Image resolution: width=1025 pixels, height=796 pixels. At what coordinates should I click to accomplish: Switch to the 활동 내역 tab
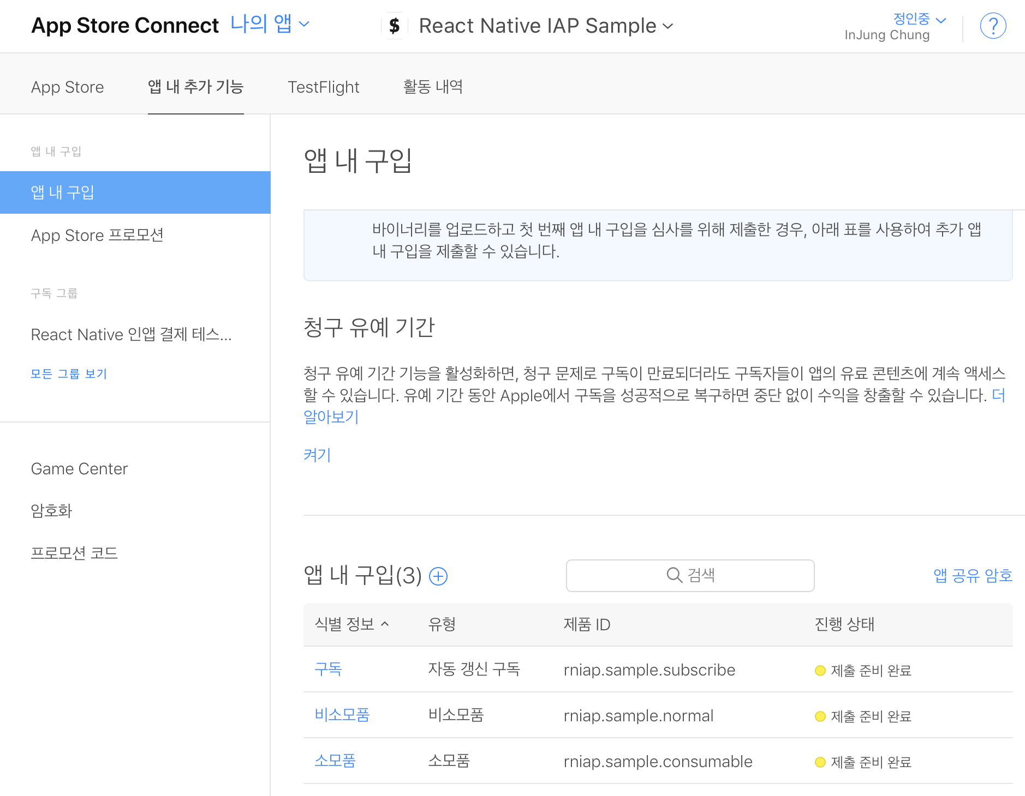click(433, 86)
